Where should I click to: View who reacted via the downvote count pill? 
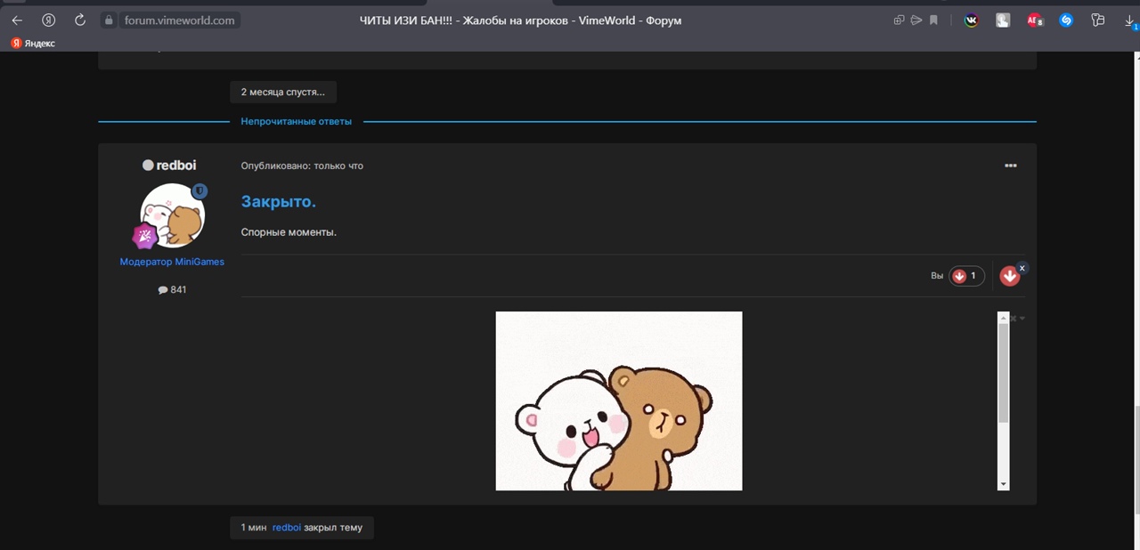pyautogui.click(x=966, y=276)
